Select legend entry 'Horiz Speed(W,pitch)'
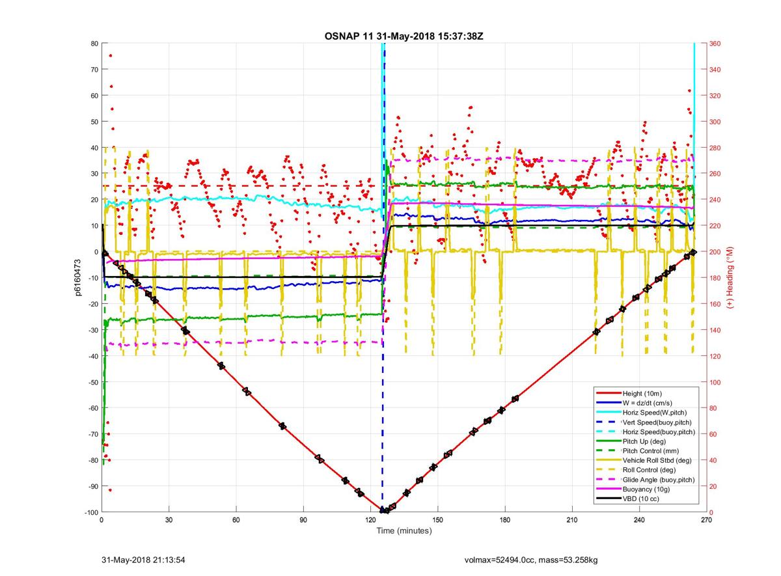The image size is (781, 576). [654, 413]
